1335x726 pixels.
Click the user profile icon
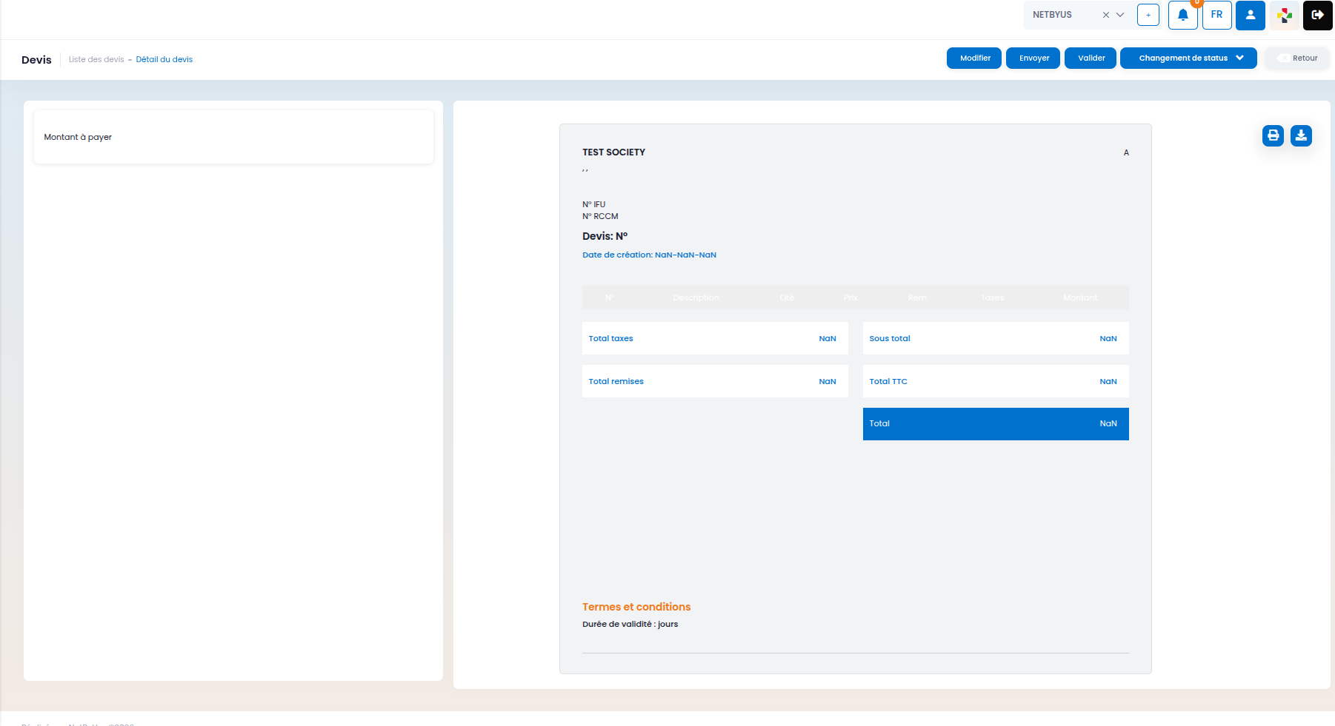pos(1250,16)
